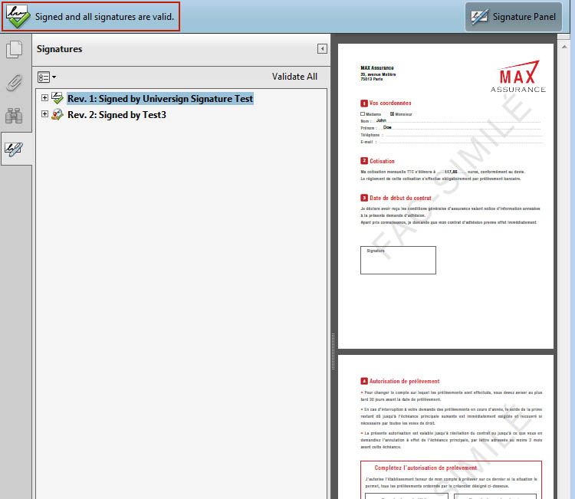Click the signature icon for Rev. 2
The image size is (575, 499).
click(58, 115)
